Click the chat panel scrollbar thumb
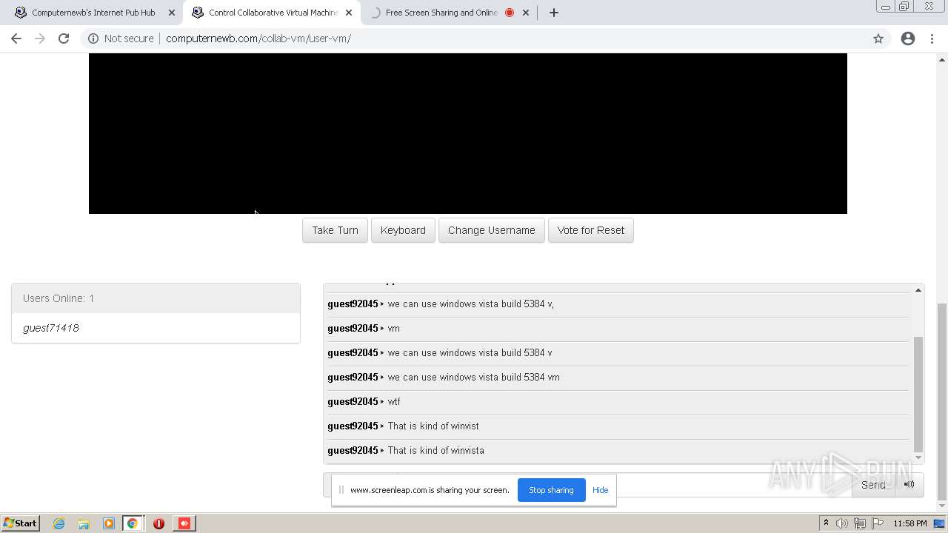 tap(918, 394)
